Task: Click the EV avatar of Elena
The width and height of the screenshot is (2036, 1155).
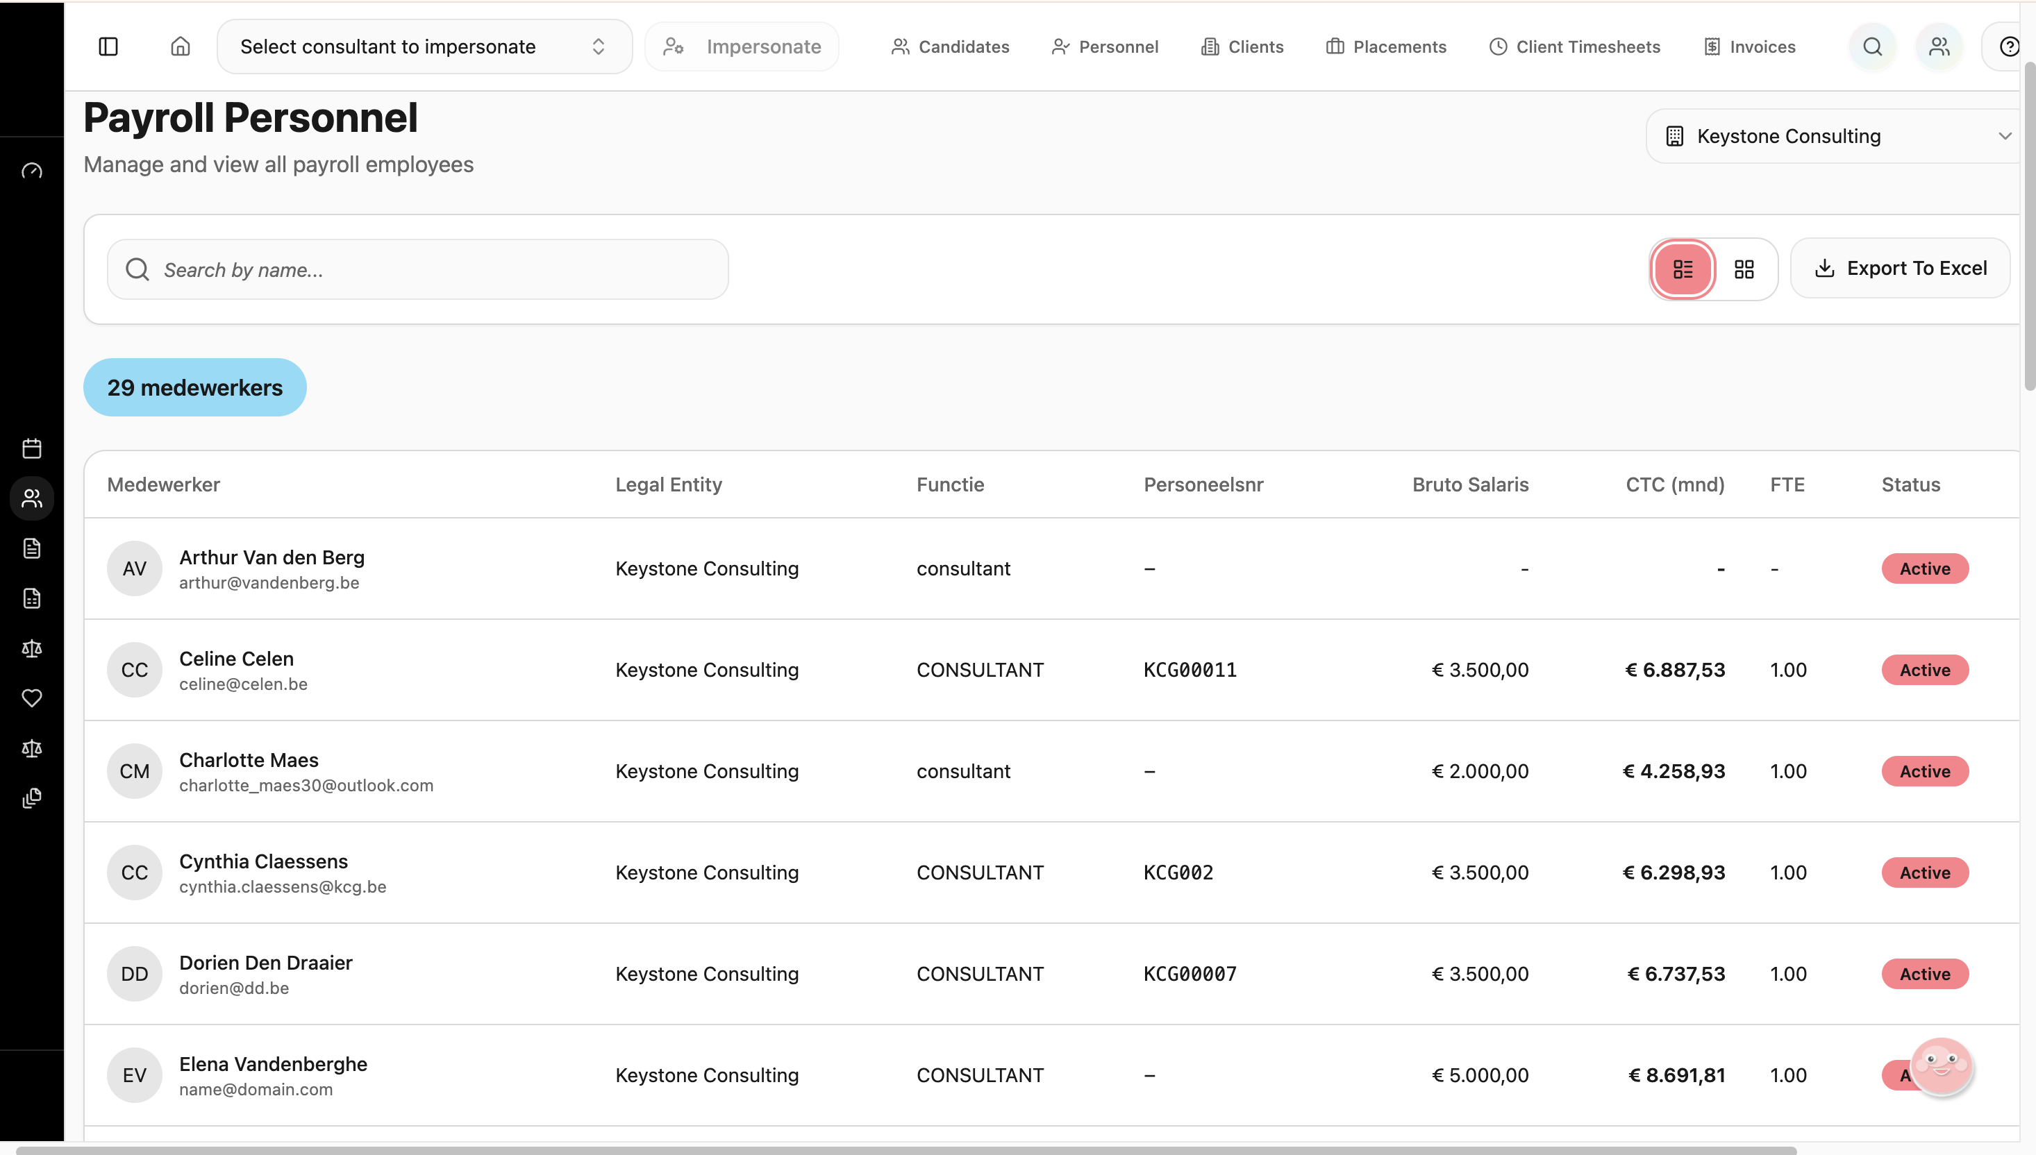Action: point(134,1076)
